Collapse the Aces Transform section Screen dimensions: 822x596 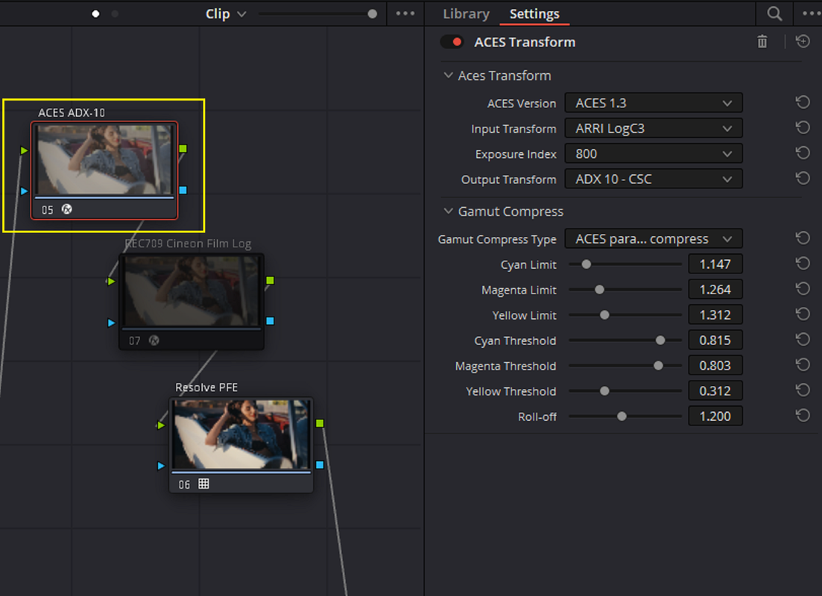[448, 75]
